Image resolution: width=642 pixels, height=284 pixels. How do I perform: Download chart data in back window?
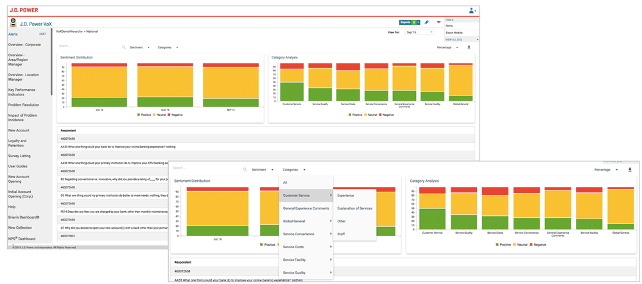click(x=469, y=47)
